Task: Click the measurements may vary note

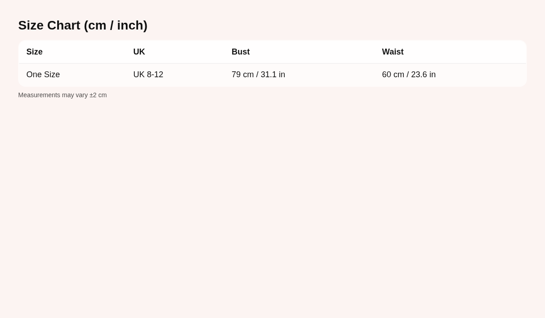Action: (62, 95)
